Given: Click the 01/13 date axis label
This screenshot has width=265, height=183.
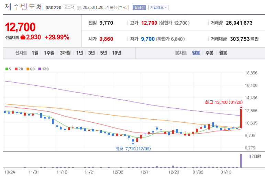Looking at the screenshot, I should pos(226,172).
